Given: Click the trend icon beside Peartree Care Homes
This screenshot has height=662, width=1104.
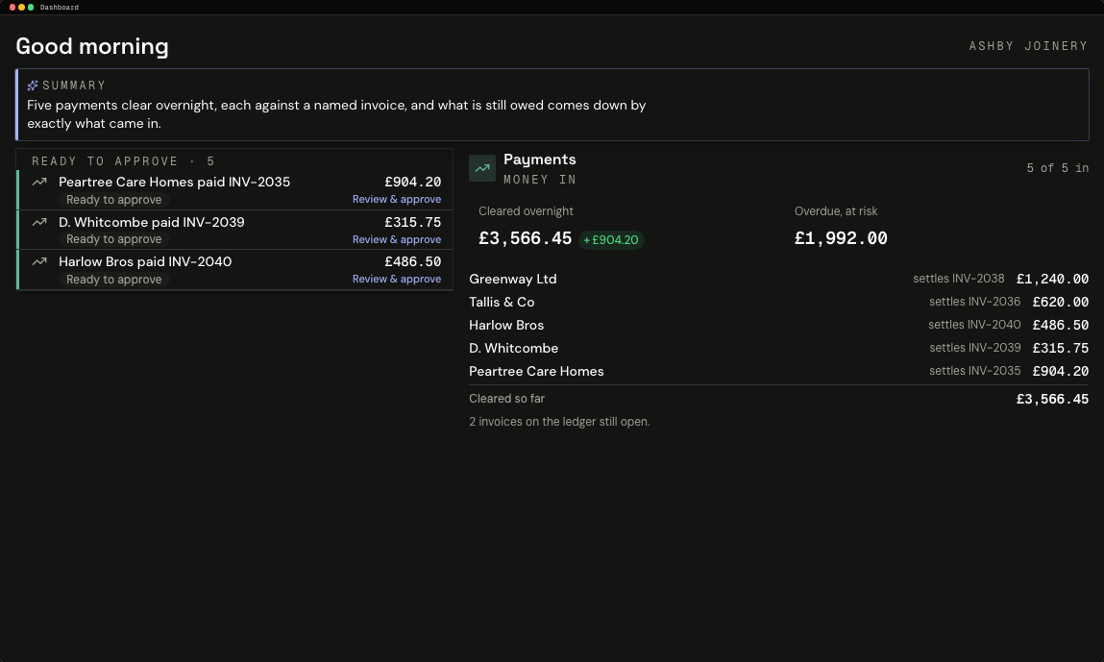Looking at the screenshot, I should point(39,182).
